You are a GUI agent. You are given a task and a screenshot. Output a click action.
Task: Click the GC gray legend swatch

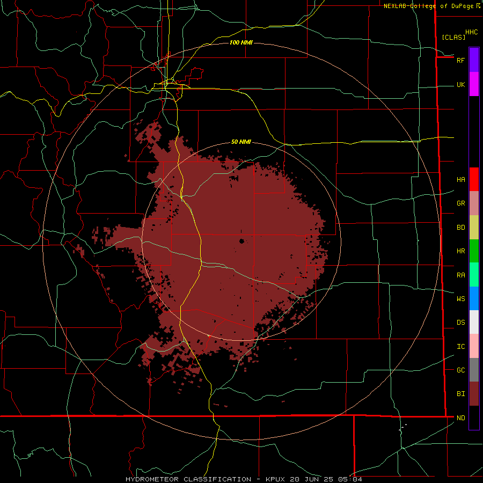coord(474,370)
